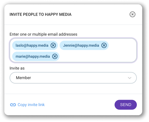This screenshot has height=122, width=149.
Task: Remove marie@happy.media from the recipients
Action: pyautogui.click(x=55, y=56)
